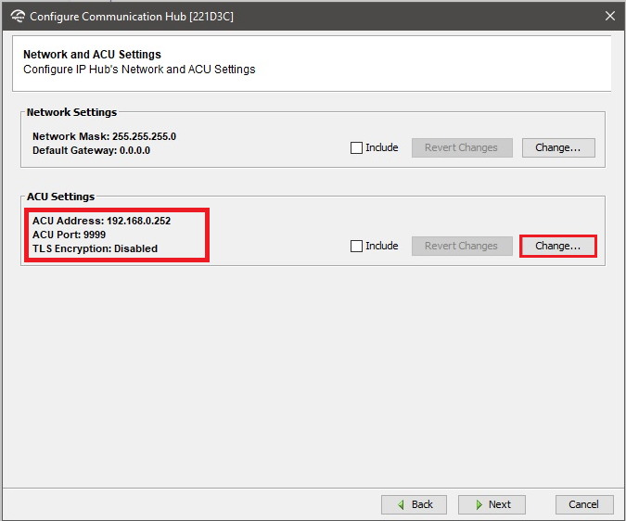Image resolution: width=626 pixels, height=521 pixels.
Task: Click the TLS Encryption: Disabled line
Action: 95,248
